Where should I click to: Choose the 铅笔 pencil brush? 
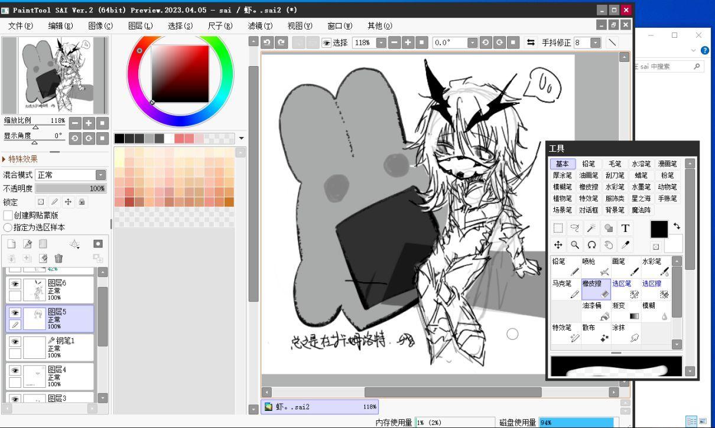[566, 267]
